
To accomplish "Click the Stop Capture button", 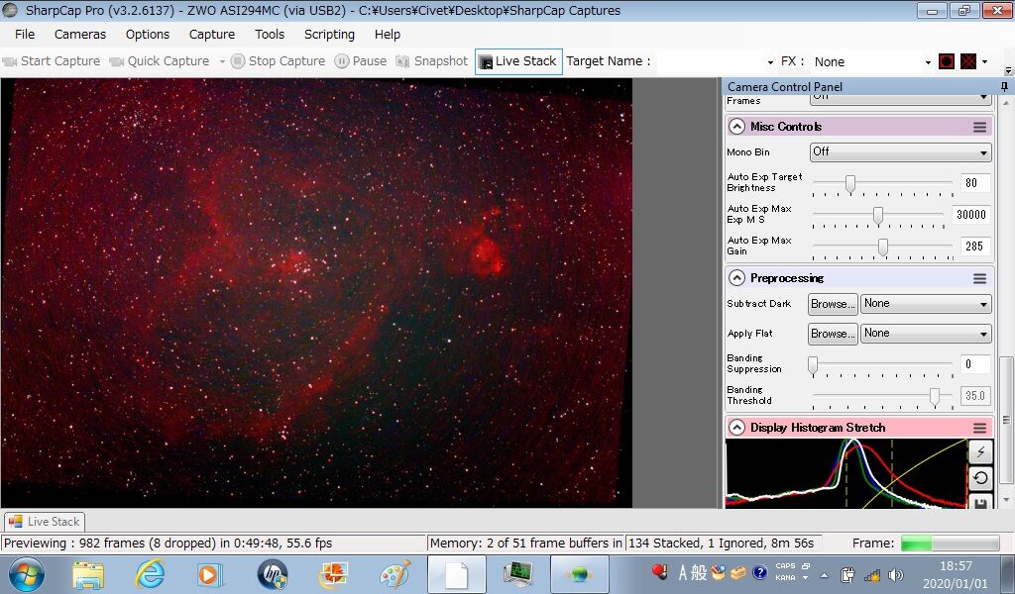I will click(x=279, y=61).
